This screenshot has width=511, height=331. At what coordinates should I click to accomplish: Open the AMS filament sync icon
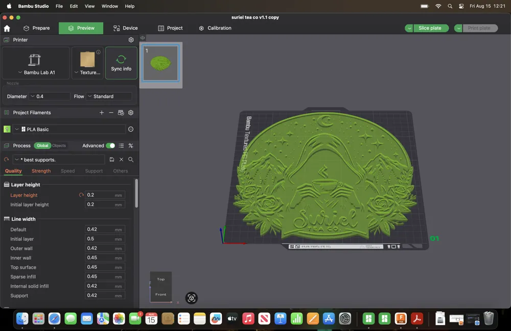121,113
